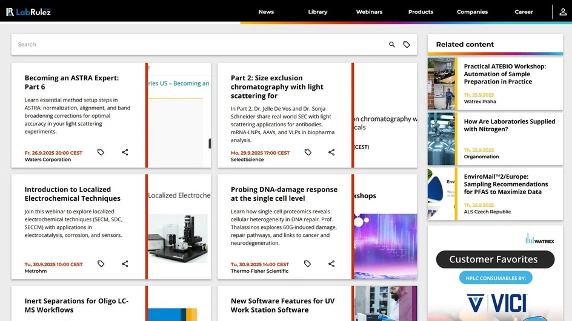572x321 pixels.
Task: Click the tag filter icon in search bar
Action: click(407, 45)
